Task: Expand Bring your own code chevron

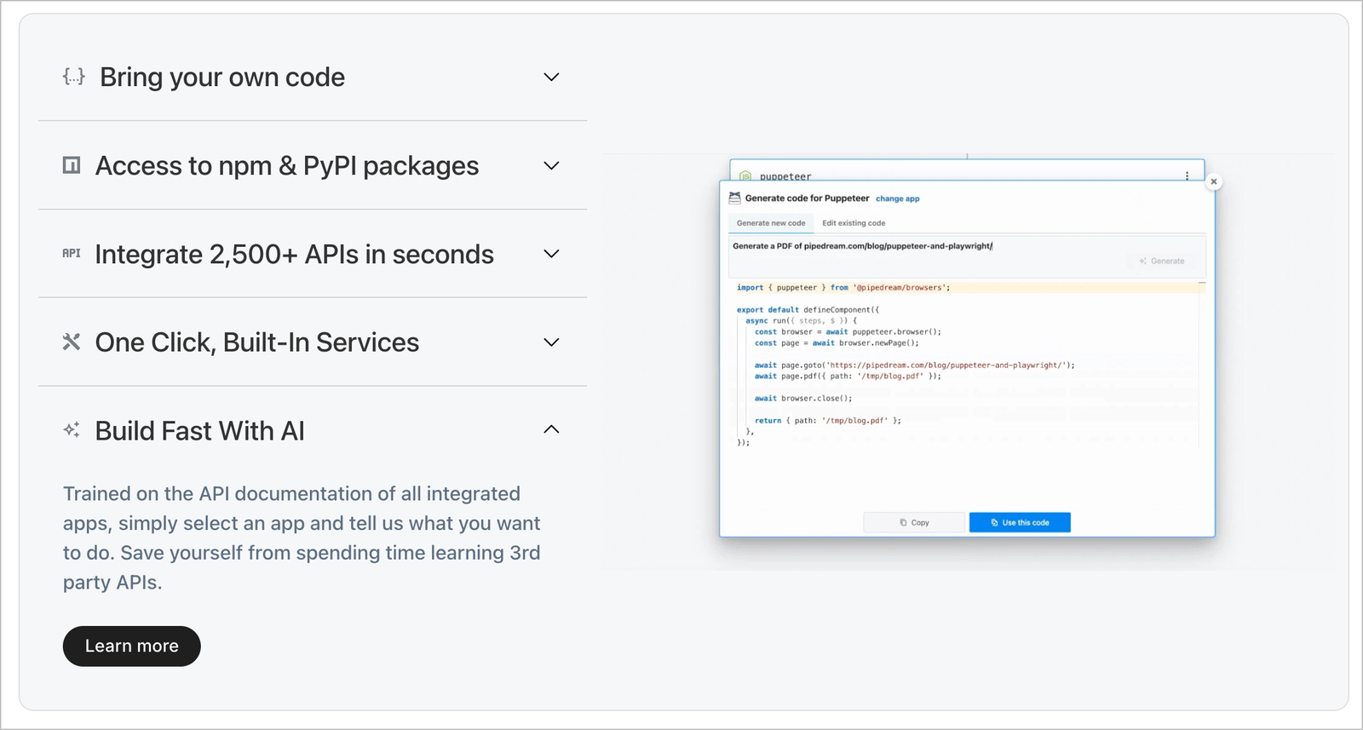Action: 551,77
